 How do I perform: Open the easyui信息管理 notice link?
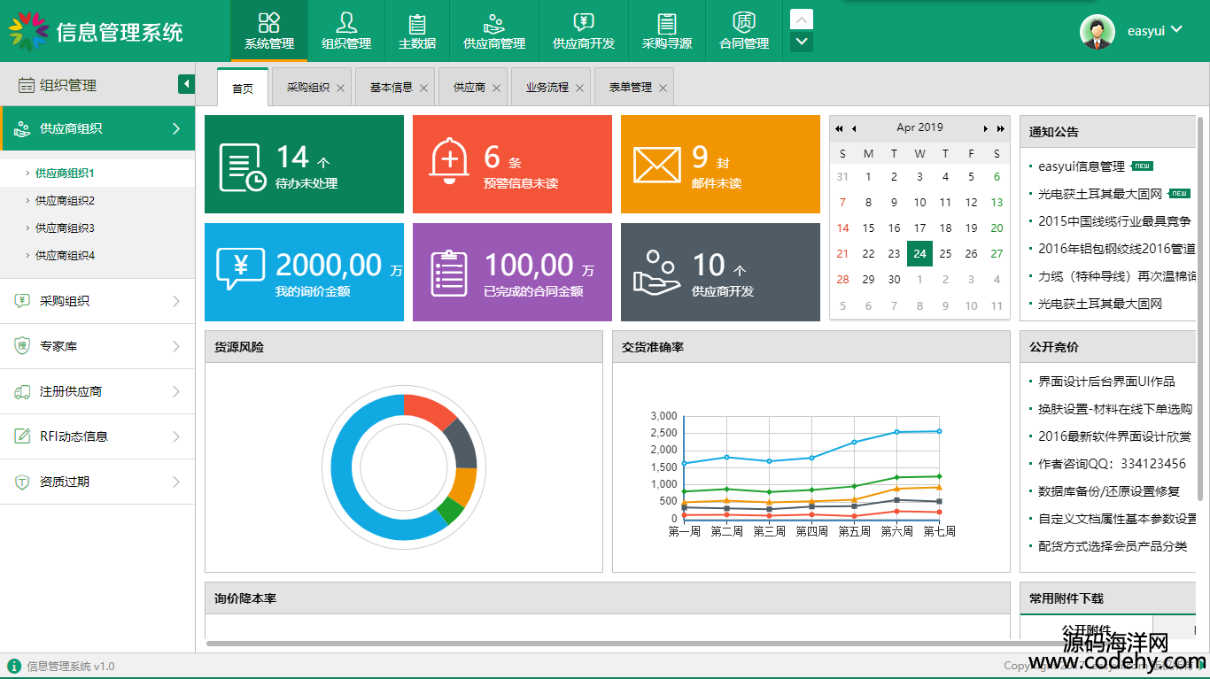tap(1081, 166)
